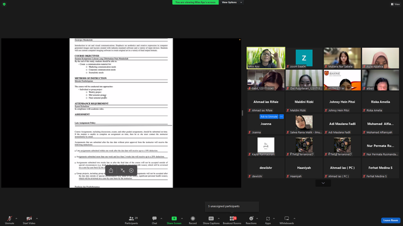The image size is (403, 226).
Task: Open the Apps panel
Action: click(268, 220)
